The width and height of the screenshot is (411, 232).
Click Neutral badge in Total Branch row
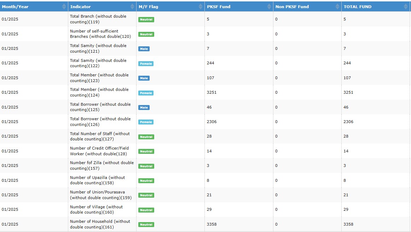pos(146,19)
